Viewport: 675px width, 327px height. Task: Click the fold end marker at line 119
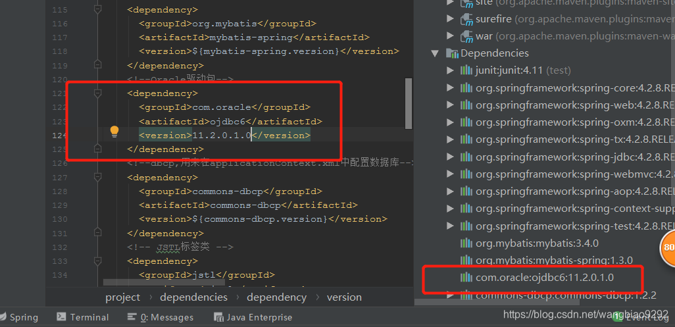[98, 65]
